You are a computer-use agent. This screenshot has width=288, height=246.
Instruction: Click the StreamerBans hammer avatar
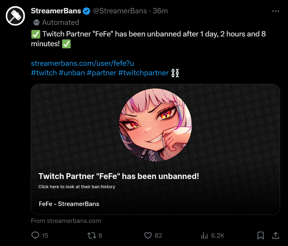click(15, 16)
